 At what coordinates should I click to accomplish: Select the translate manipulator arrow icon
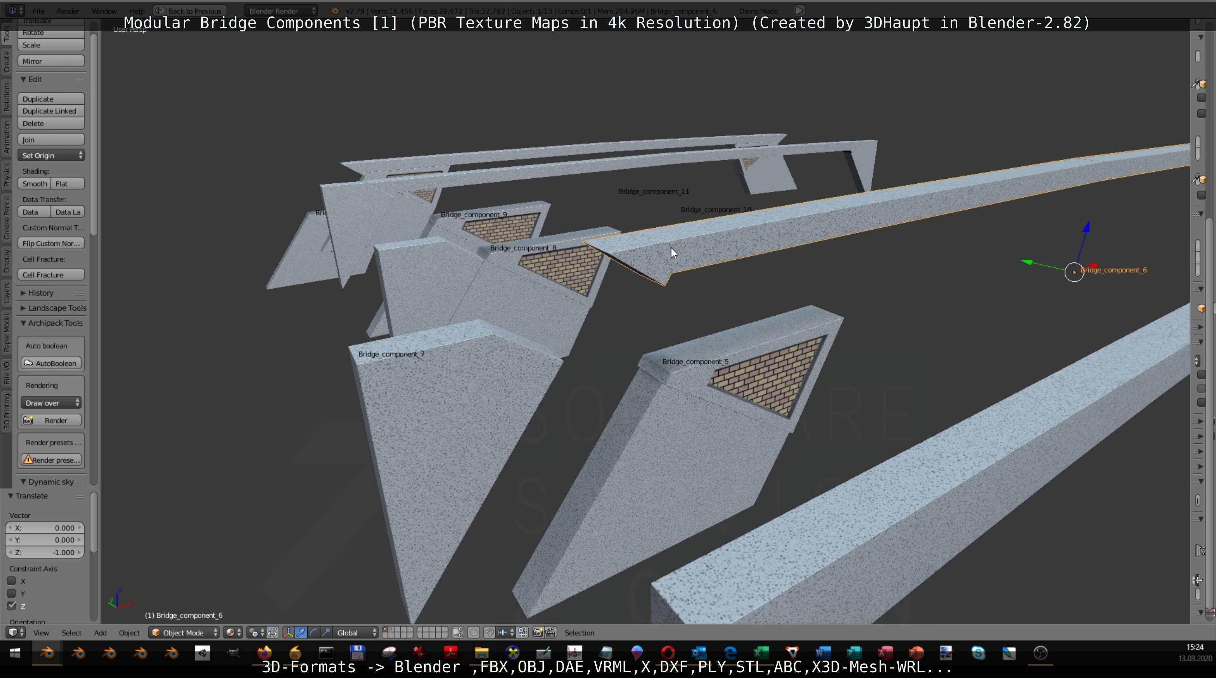pyautogui.click(x=301, y=633)
